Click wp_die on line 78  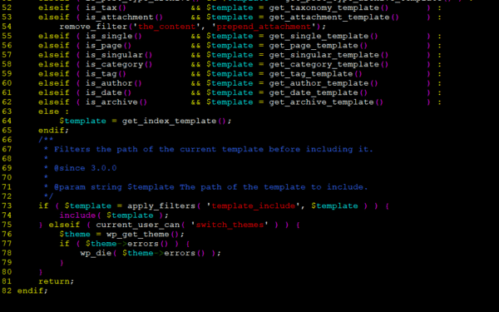pos(96,253)
